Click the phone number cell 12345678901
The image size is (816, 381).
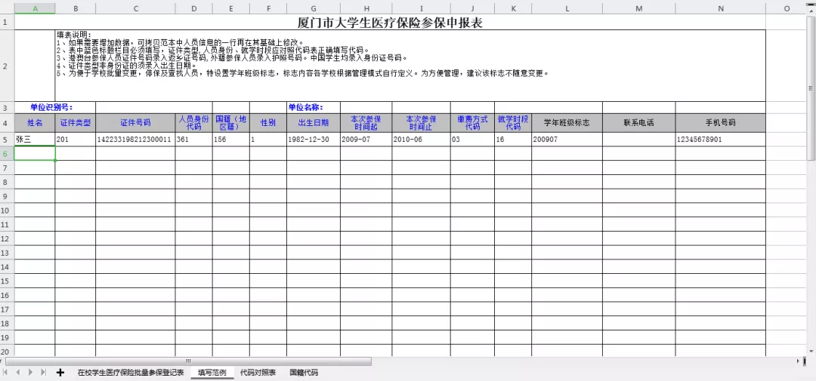pos(721,140)
